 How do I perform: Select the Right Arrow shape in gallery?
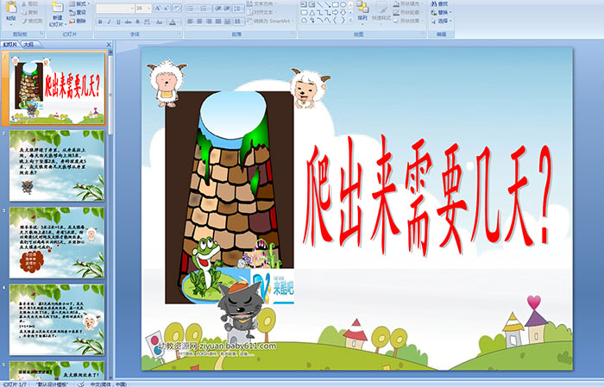[335, 13]
